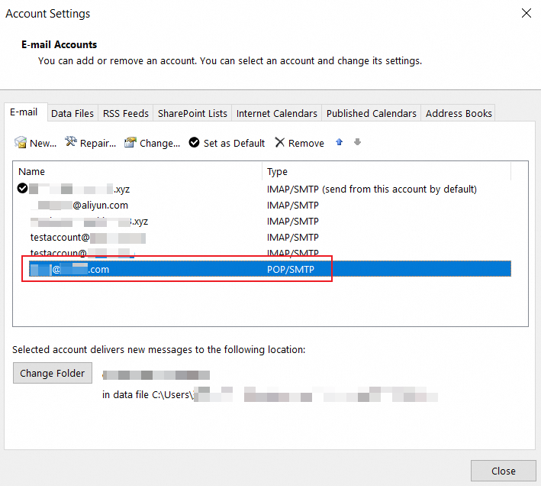Viewport: 541px width, 486px height.
Task: Open the Data Files tab
Action: [x=72, y=113]
